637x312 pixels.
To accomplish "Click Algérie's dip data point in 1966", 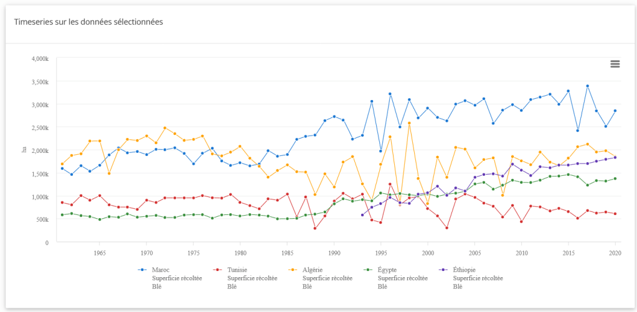I will (x=109, y=173).
